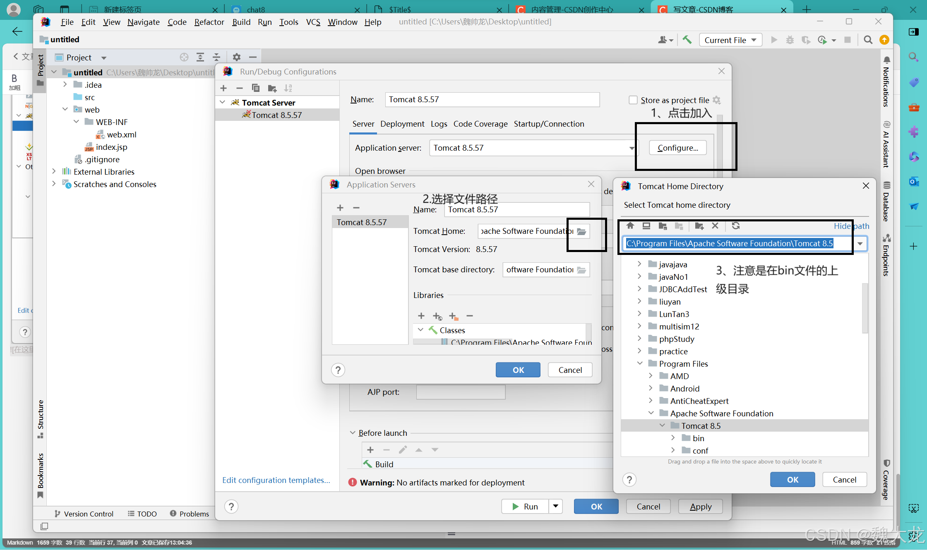Expand the bin folder node
The height and width of the screenshot is (550, 927).
[673, 438]
